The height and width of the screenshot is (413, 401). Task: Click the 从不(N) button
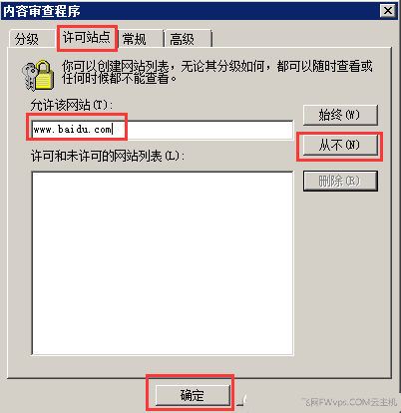pos(340,145)
